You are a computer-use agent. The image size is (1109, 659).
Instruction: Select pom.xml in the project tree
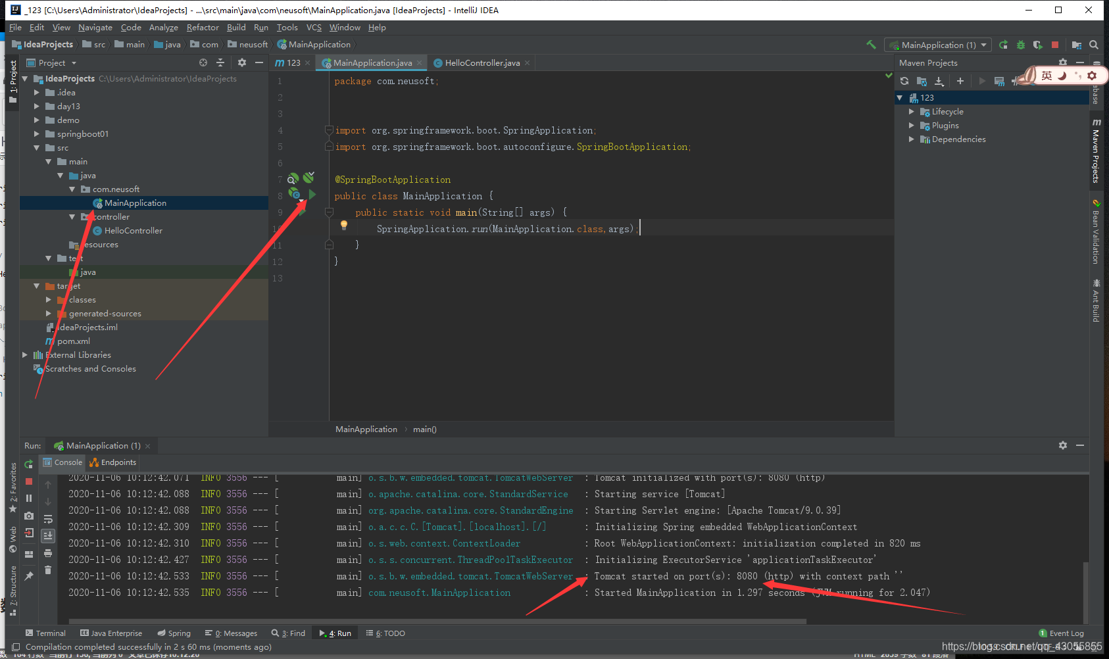pyautogui.click(x=74, y=341)
